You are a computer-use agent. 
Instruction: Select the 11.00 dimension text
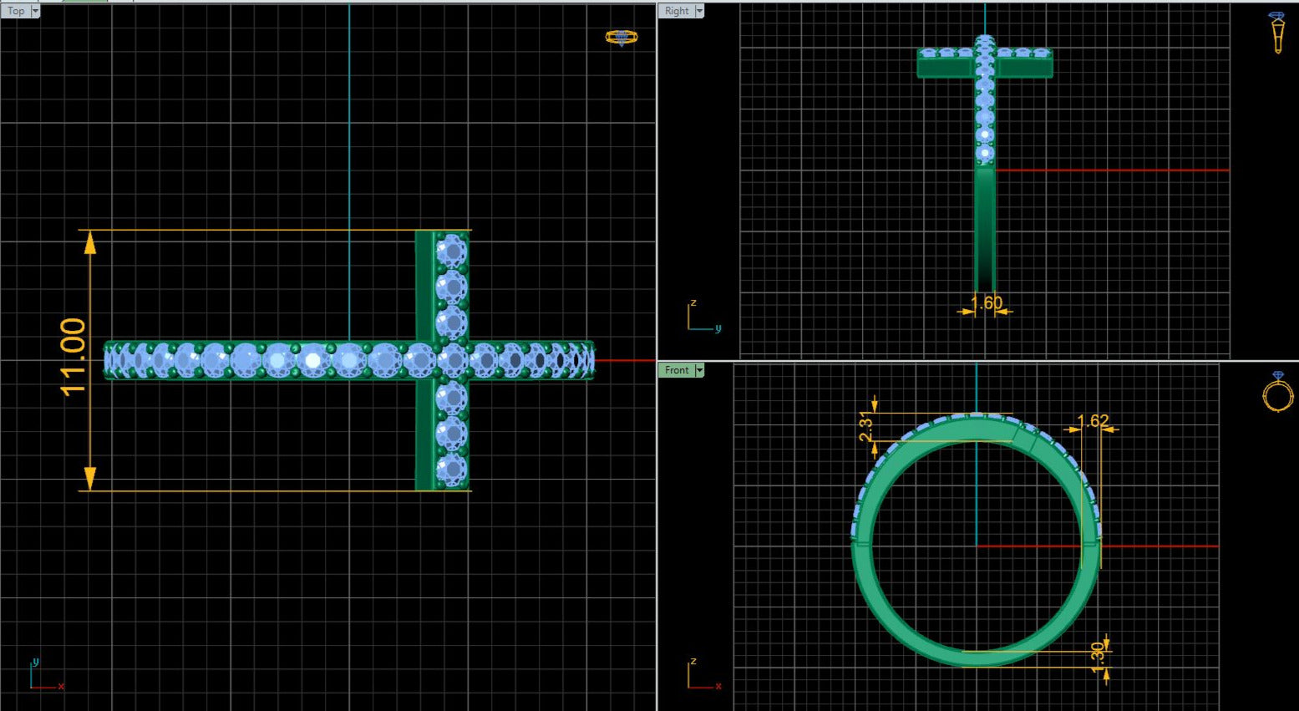pyautogui.click(x=74, y=357)
